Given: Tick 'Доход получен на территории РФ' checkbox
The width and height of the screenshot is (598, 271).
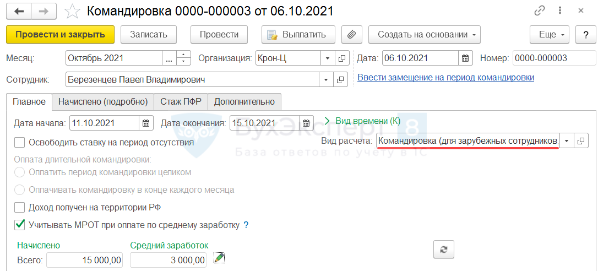Looking at the screenshot, I should point(20,207).
